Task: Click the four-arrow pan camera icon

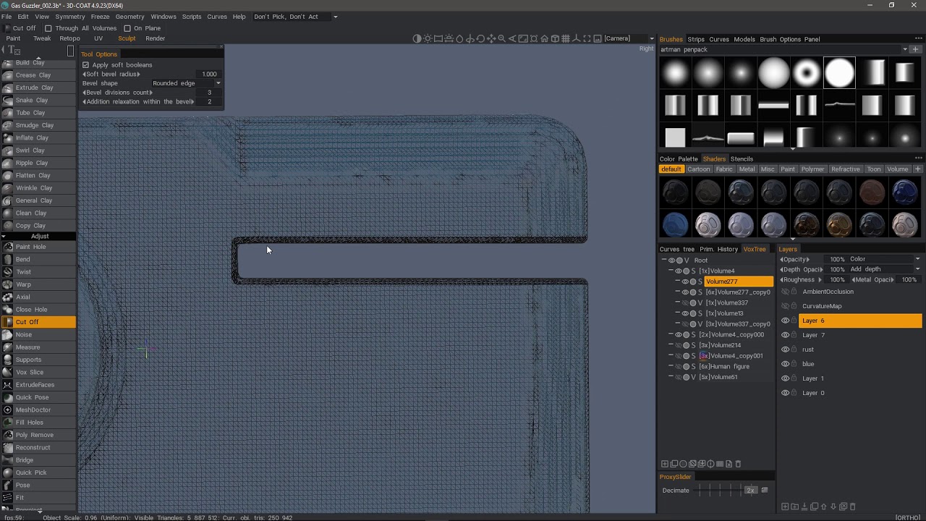Action: tap(491, 38)
